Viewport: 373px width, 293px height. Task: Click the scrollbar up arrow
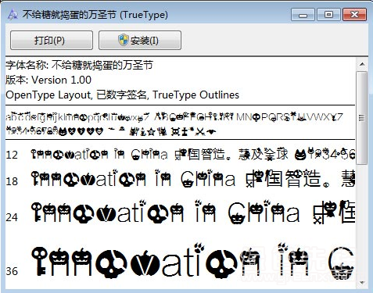tap(362, 64)
